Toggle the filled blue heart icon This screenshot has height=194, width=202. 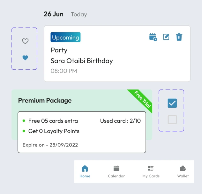25,58
